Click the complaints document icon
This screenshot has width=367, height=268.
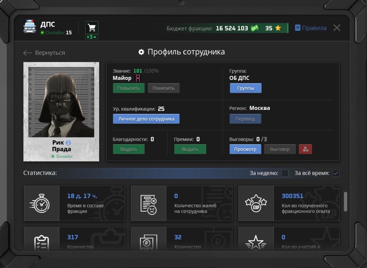148,204
